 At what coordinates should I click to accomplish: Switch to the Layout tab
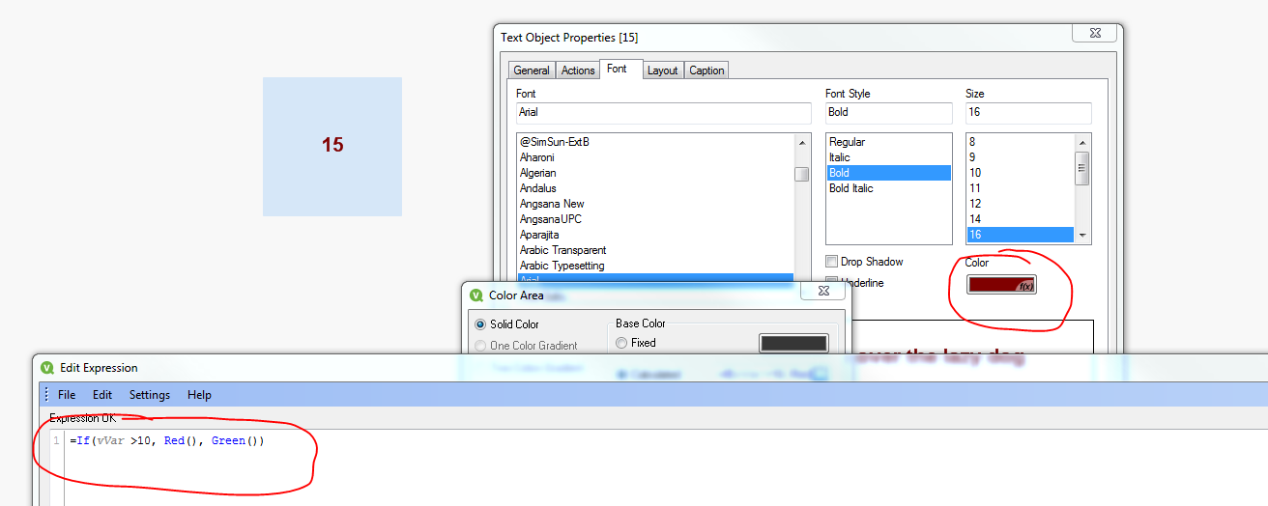662,70
